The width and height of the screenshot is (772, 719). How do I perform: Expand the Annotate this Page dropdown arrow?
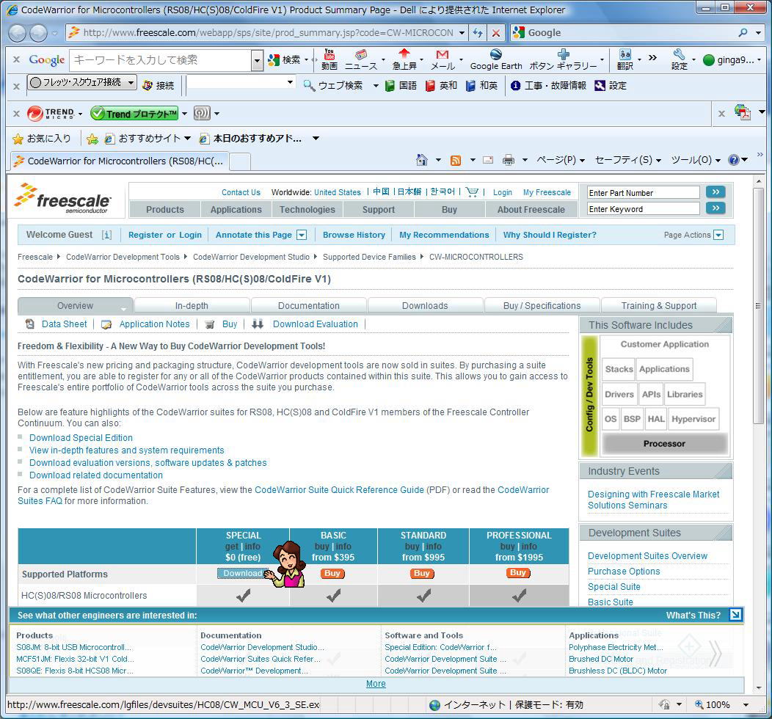click(x=302, y=236)
